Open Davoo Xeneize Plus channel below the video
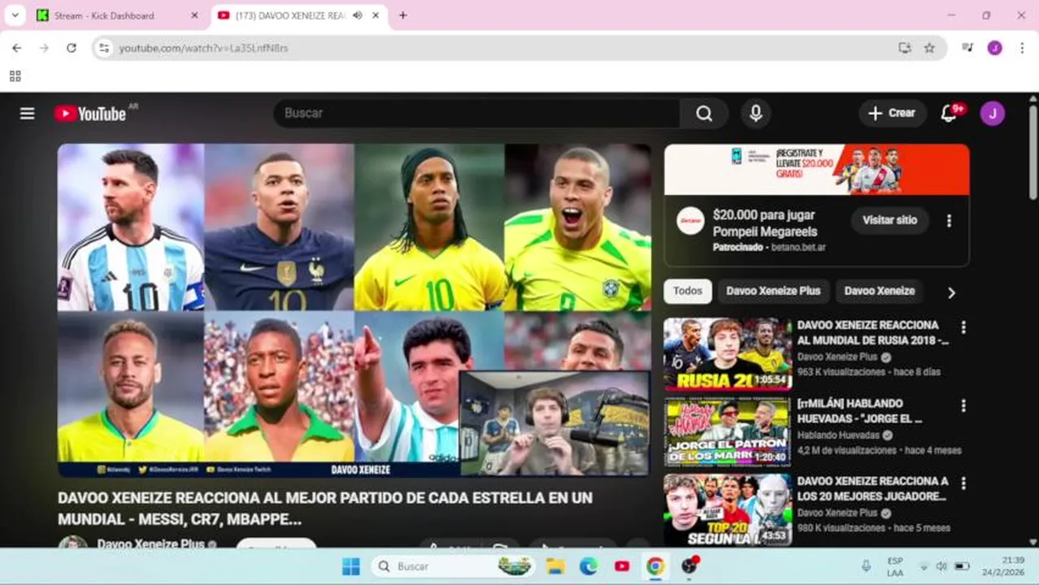Image resolution: width=1039 pixels, height=585 pixels. (x=150, y=544)
